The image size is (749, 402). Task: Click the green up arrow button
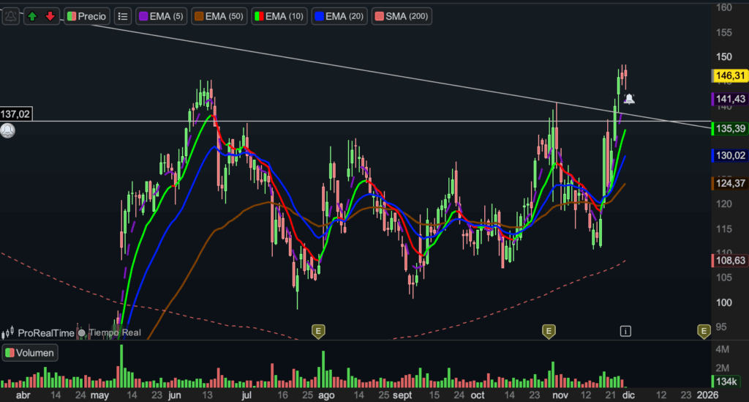point(33,16)
